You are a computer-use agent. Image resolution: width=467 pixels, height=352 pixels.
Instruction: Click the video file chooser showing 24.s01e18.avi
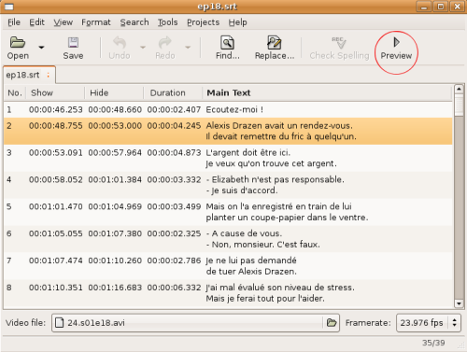[x=195, y=323]
